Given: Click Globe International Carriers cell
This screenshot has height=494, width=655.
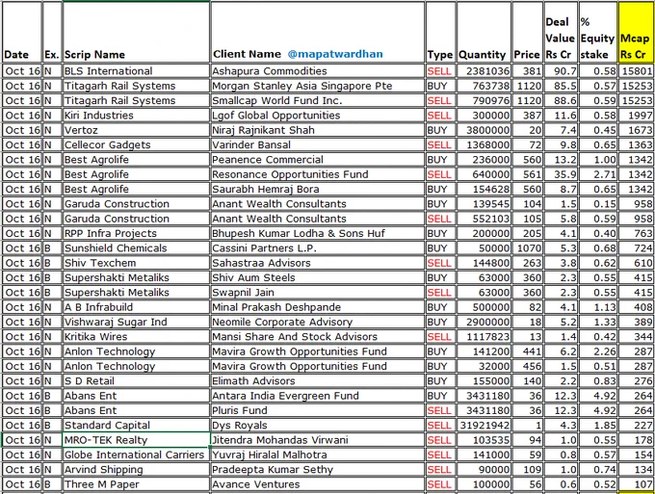Looking at the screenshot, I should coord(136,455).
